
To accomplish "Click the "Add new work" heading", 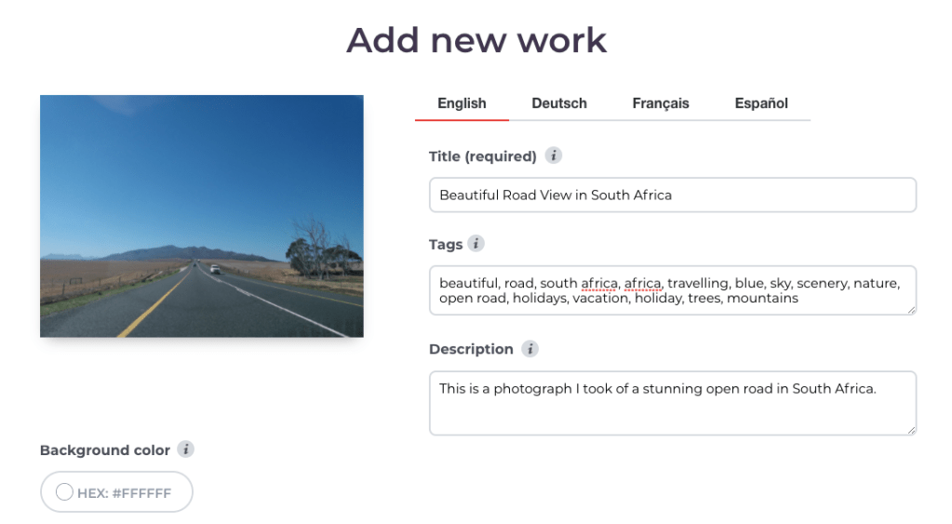I will click(x=476, y=40).
